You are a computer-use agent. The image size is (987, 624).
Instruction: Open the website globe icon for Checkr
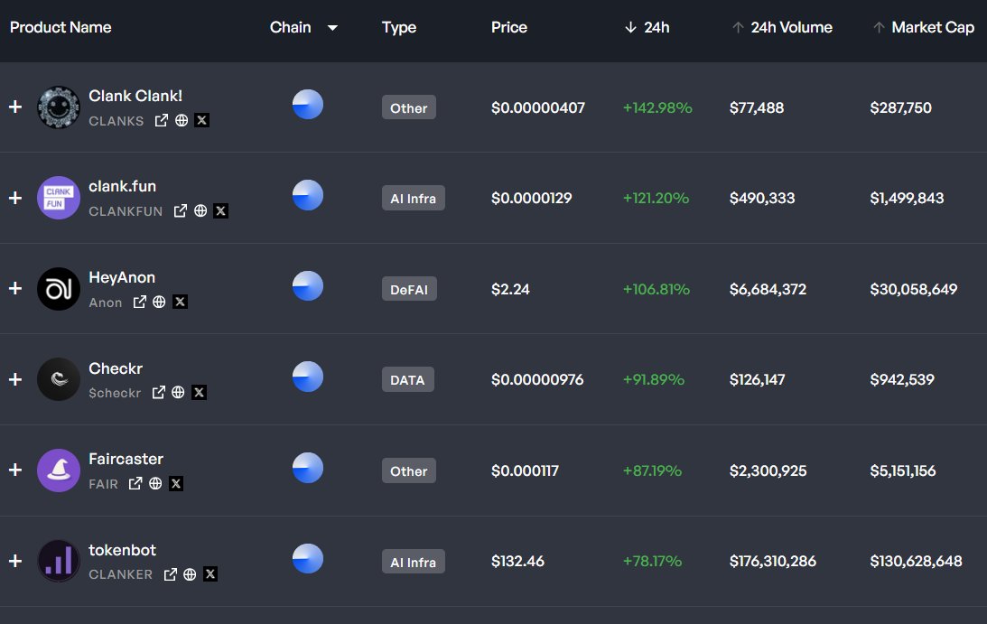pyautogui.click(x=179, y=393)
